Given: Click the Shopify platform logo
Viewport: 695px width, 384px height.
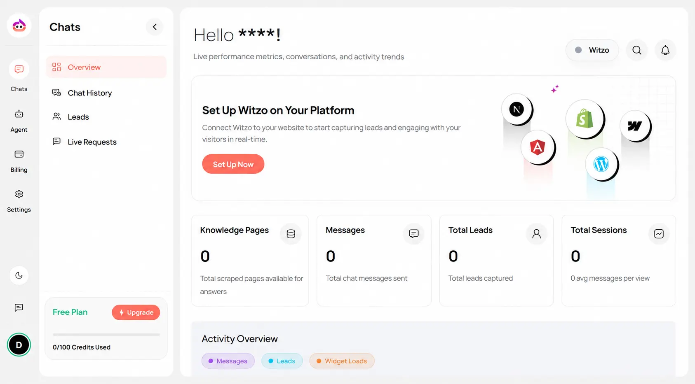Looking at the screenshot, I should coord(585,119).
